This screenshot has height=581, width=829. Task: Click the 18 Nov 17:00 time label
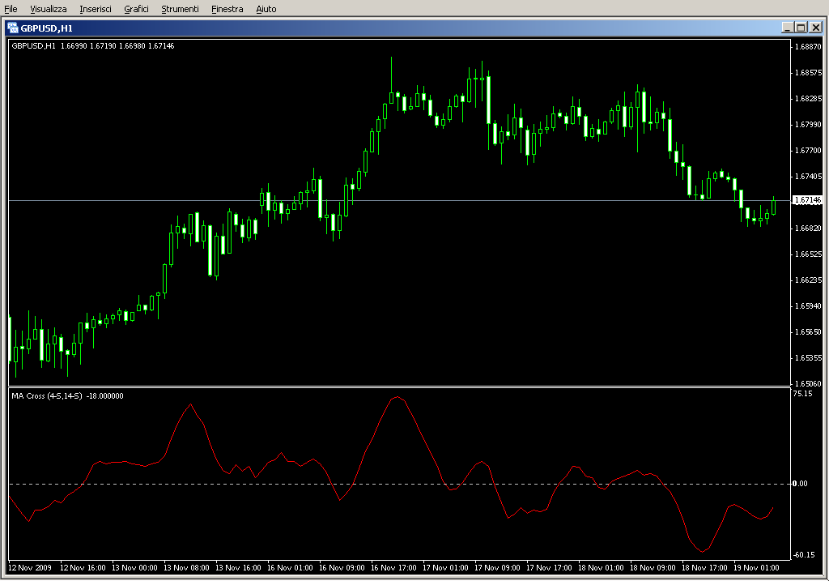(x=704, y=567)
